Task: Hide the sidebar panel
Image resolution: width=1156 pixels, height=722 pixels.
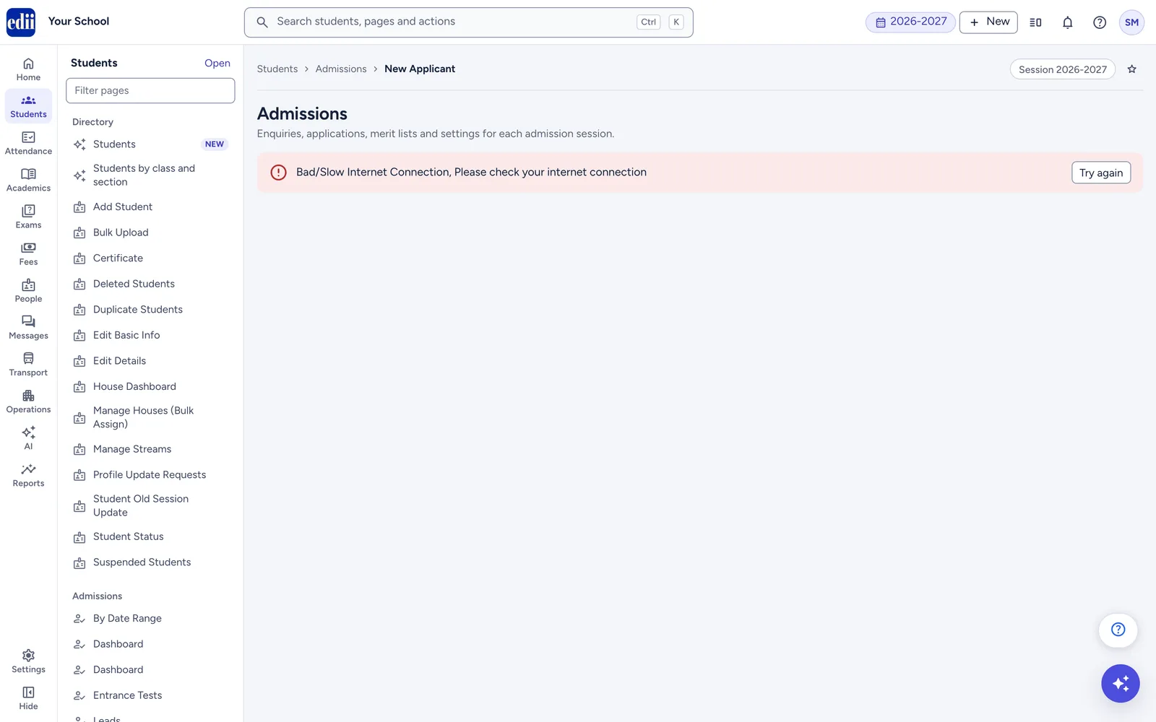Action: tap(28, 698)
